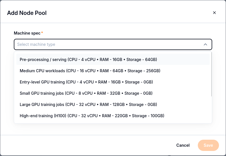Choose Large GPU training jobs option
The width and height of the screenshot is (226, 156).
pos(113,104)
